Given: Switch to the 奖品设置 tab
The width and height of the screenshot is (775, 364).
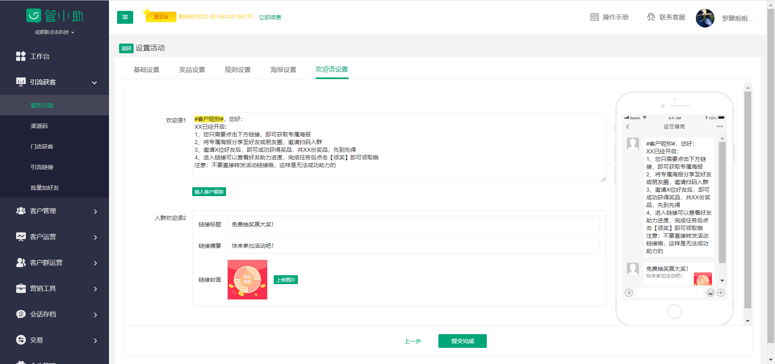Looking at the screenshot, I should [x=192, y=70].
